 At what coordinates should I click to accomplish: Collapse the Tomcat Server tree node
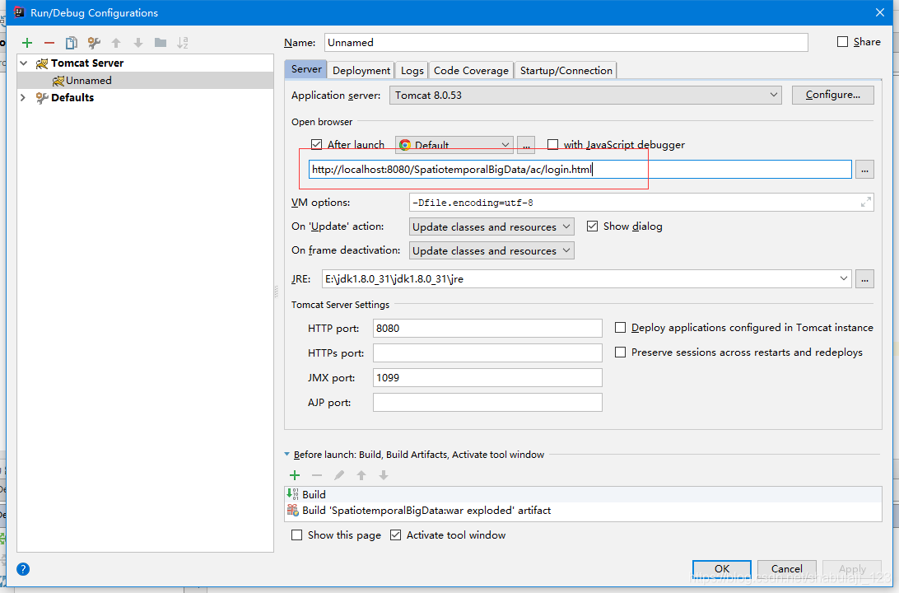(24, 63)
